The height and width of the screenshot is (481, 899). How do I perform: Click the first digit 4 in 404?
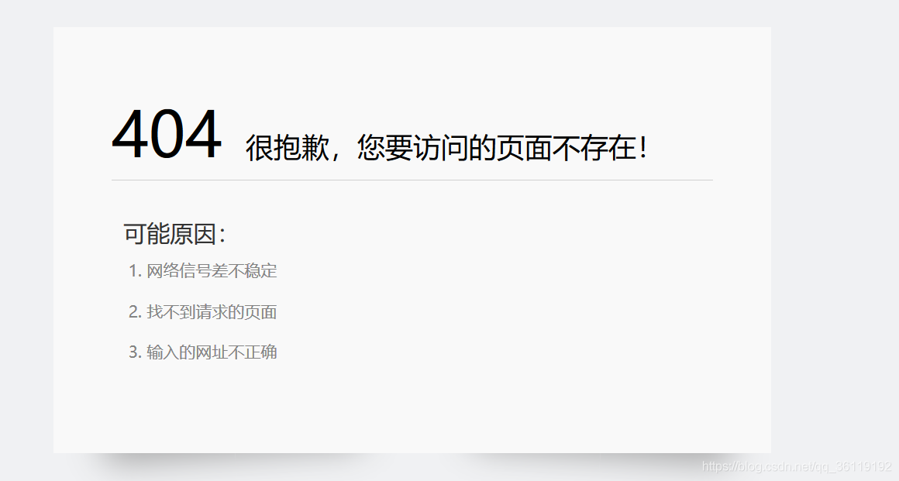[129, 135]
